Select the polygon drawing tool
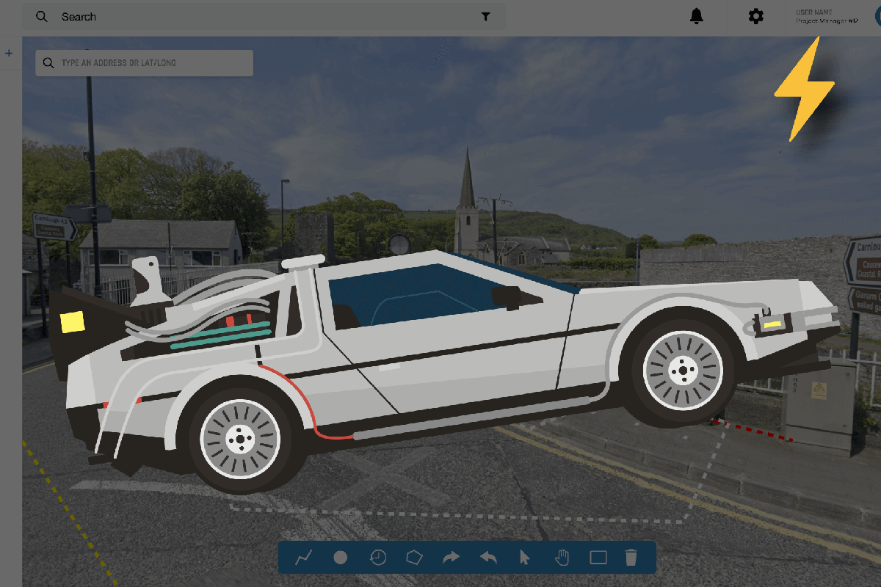Image resolution: width=881 pixels, height=587 pixels. pyautogui.click(x=414, y=558)
